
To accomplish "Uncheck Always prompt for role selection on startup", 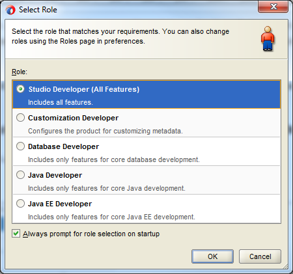I will [x=16, y=234].
